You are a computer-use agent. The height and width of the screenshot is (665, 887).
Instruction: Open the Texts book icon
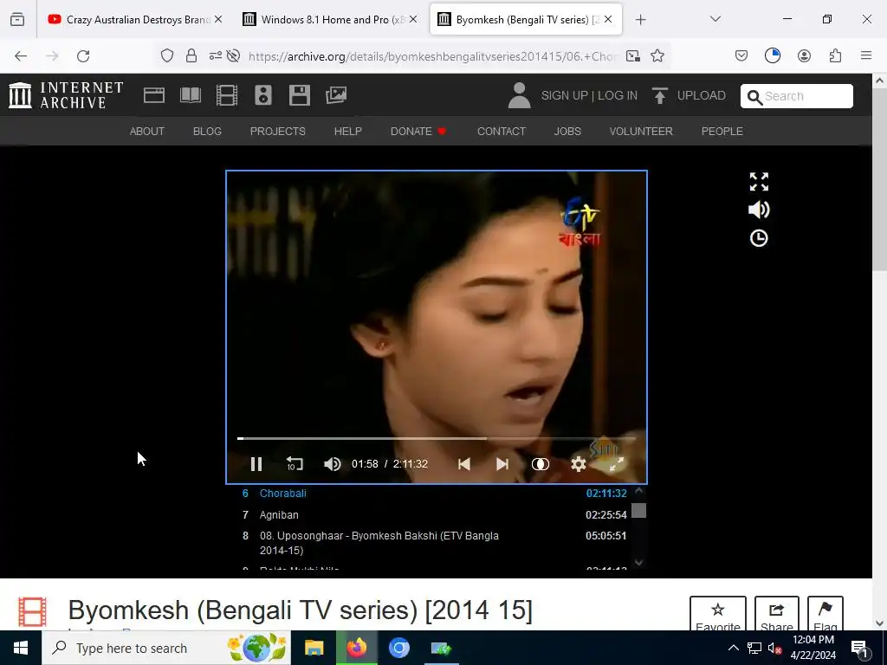point(191,95)
